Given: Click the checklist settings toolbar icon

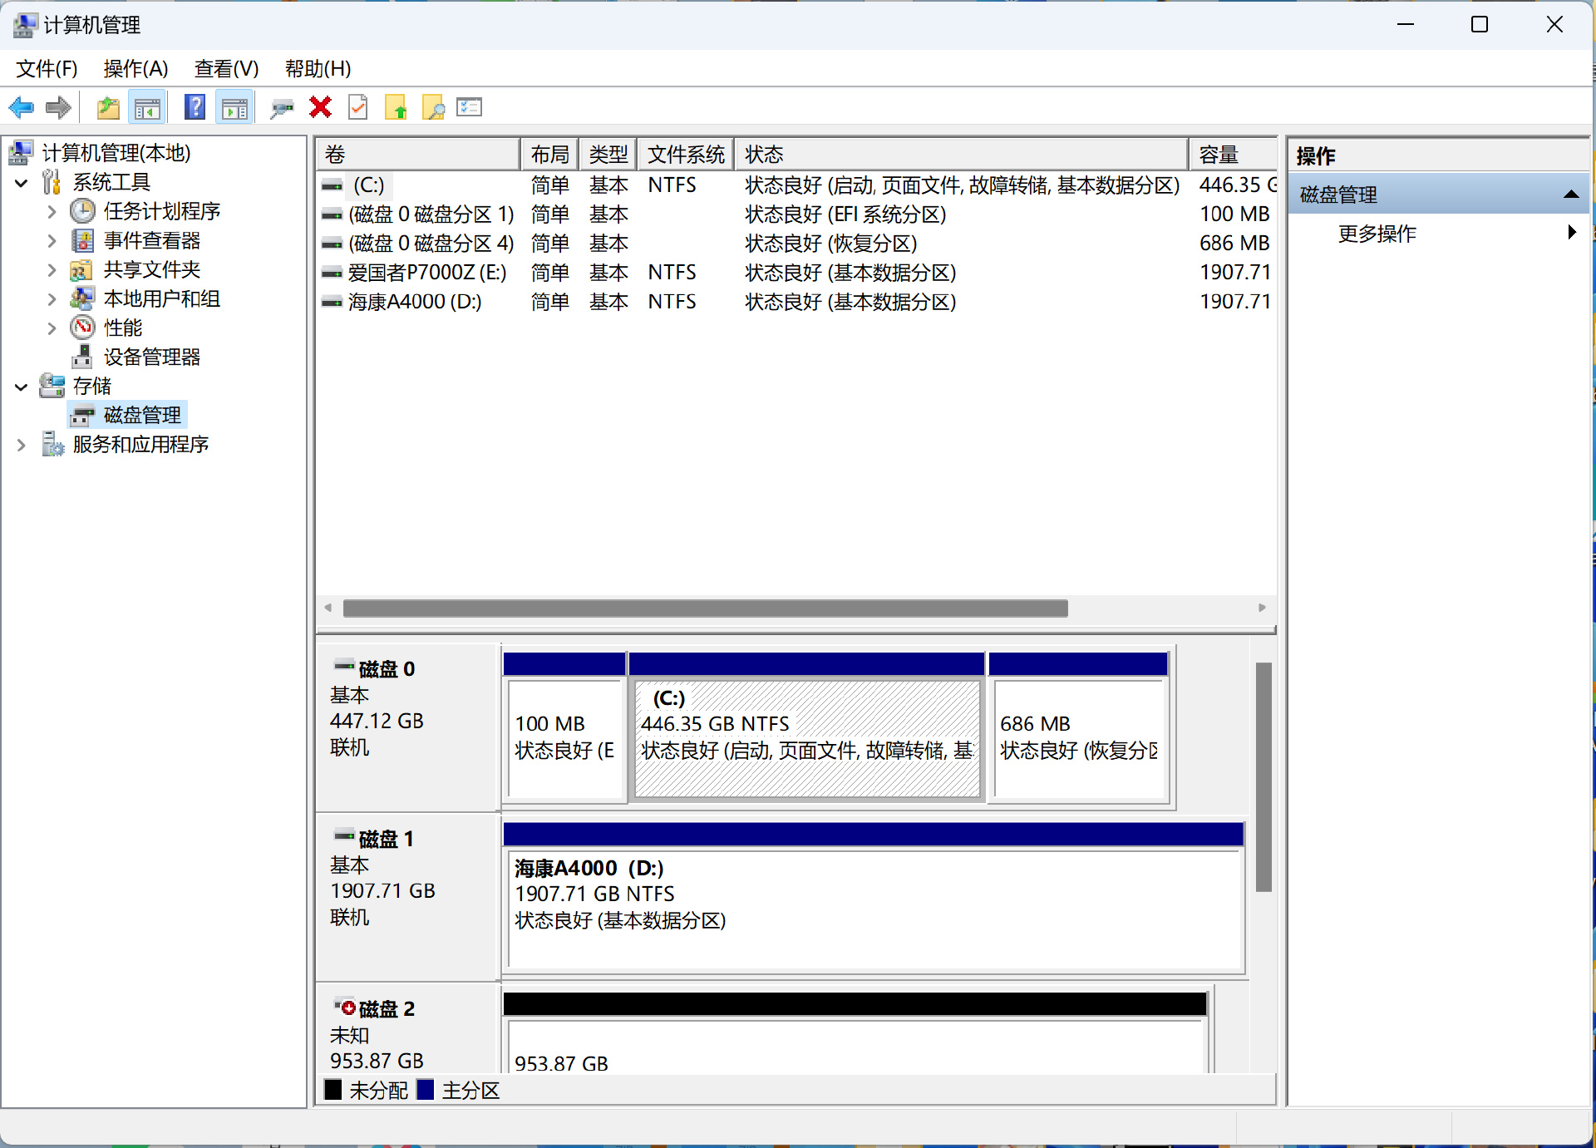Looking at the screenshot, I should tap(470, 107).
